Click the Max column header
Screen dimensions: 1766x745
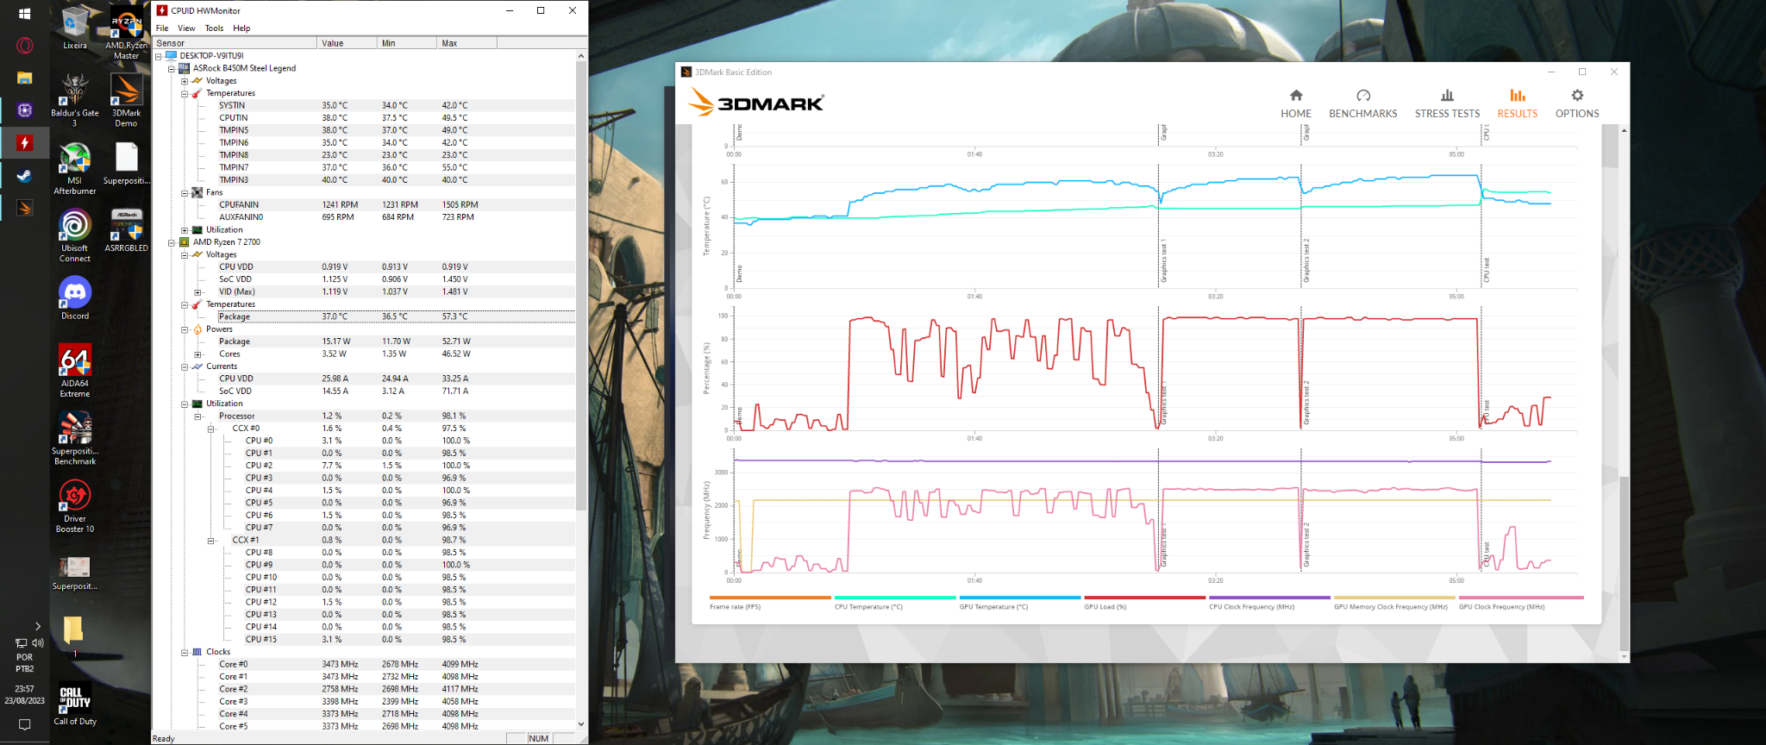click(x=467, y=43)
